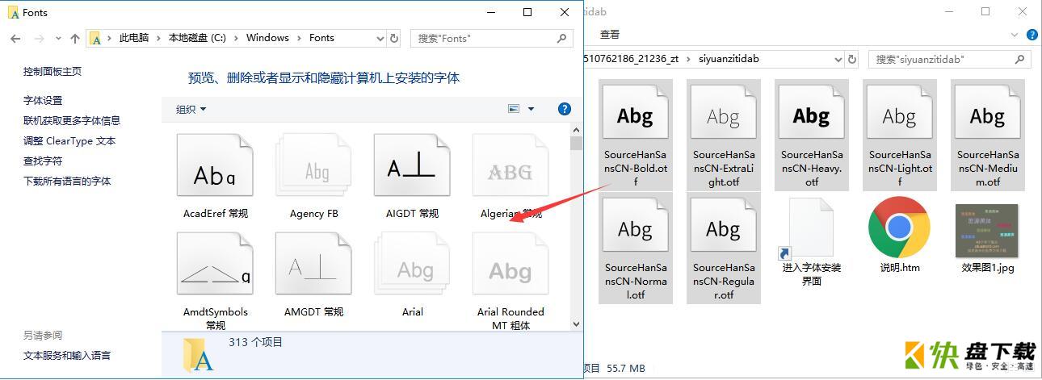Expand the view options dropdown arrow
Viewport: 1042px width, 380px height.
[x=531, y=109]
